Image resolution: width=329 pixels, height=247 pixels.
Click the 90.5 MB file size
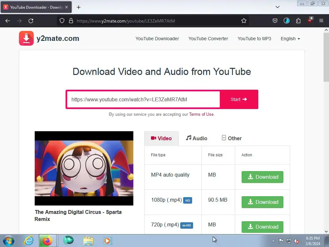218,200
